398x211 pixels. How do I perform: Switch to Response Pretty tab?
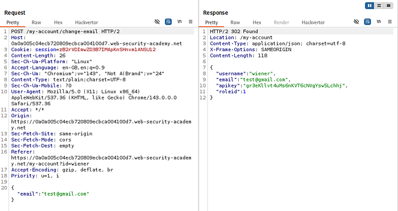[x=212, y=22]
